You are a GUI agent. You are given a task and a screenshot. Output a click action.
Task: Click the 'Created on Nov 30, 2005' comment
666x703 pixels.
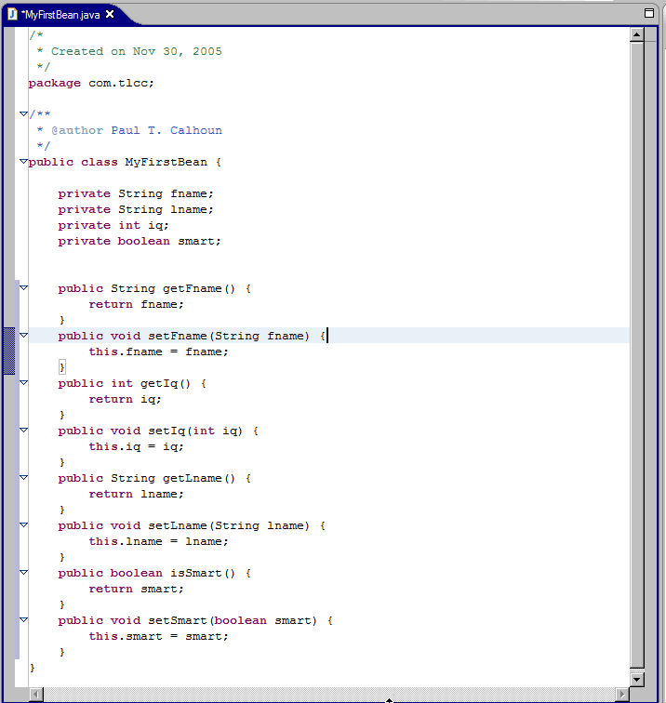tap(137, 51)
